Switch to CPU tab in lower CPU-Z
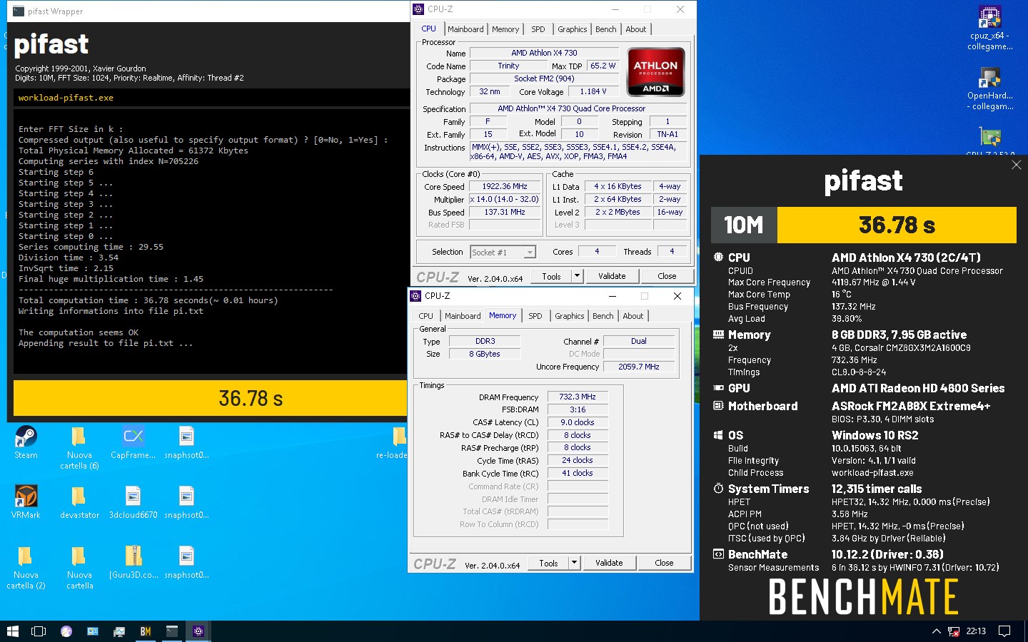Screen dimensions: 1028x642 (x=426, y=316)
